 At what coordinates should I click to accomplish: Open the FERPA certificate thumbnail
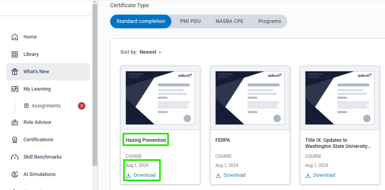click(250, 98)
